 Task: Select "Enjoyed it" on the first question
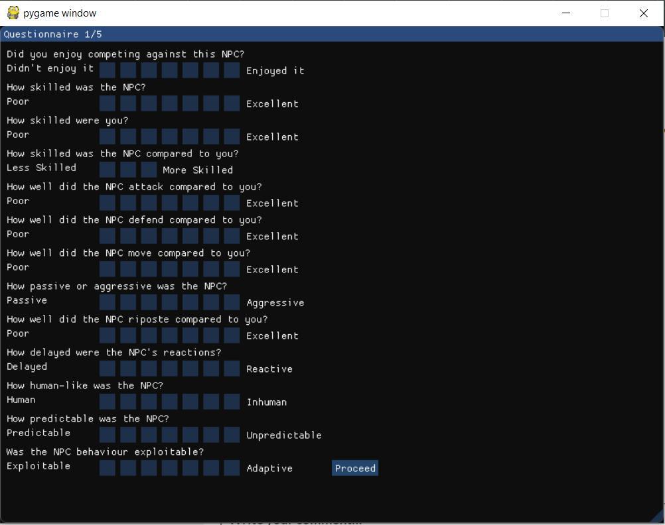[x=232, y=69]
